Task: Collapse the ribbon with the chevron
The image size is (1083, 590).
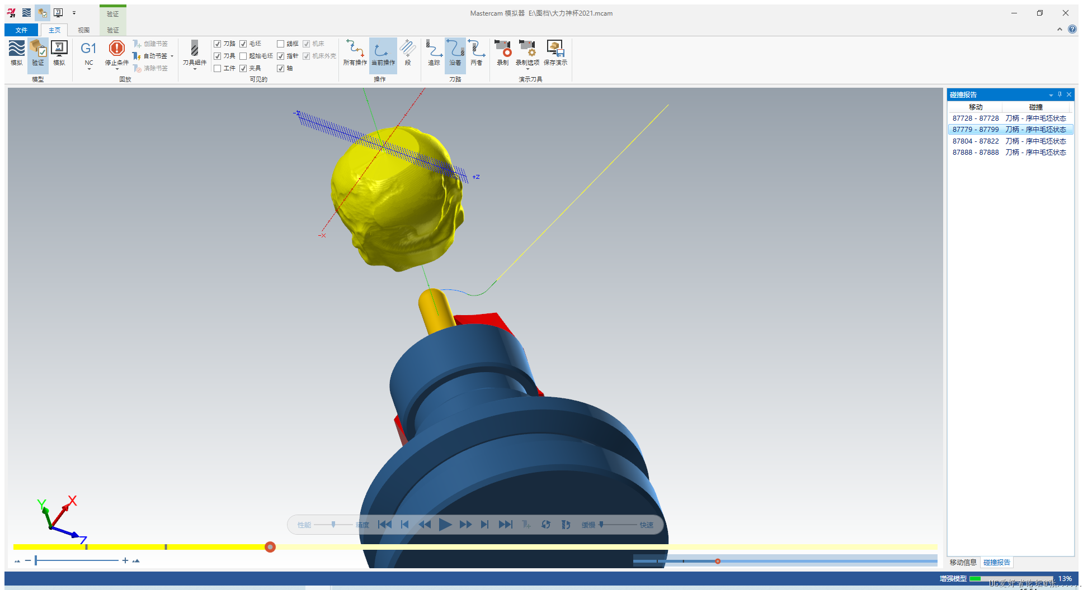Action: (1060, 29)
